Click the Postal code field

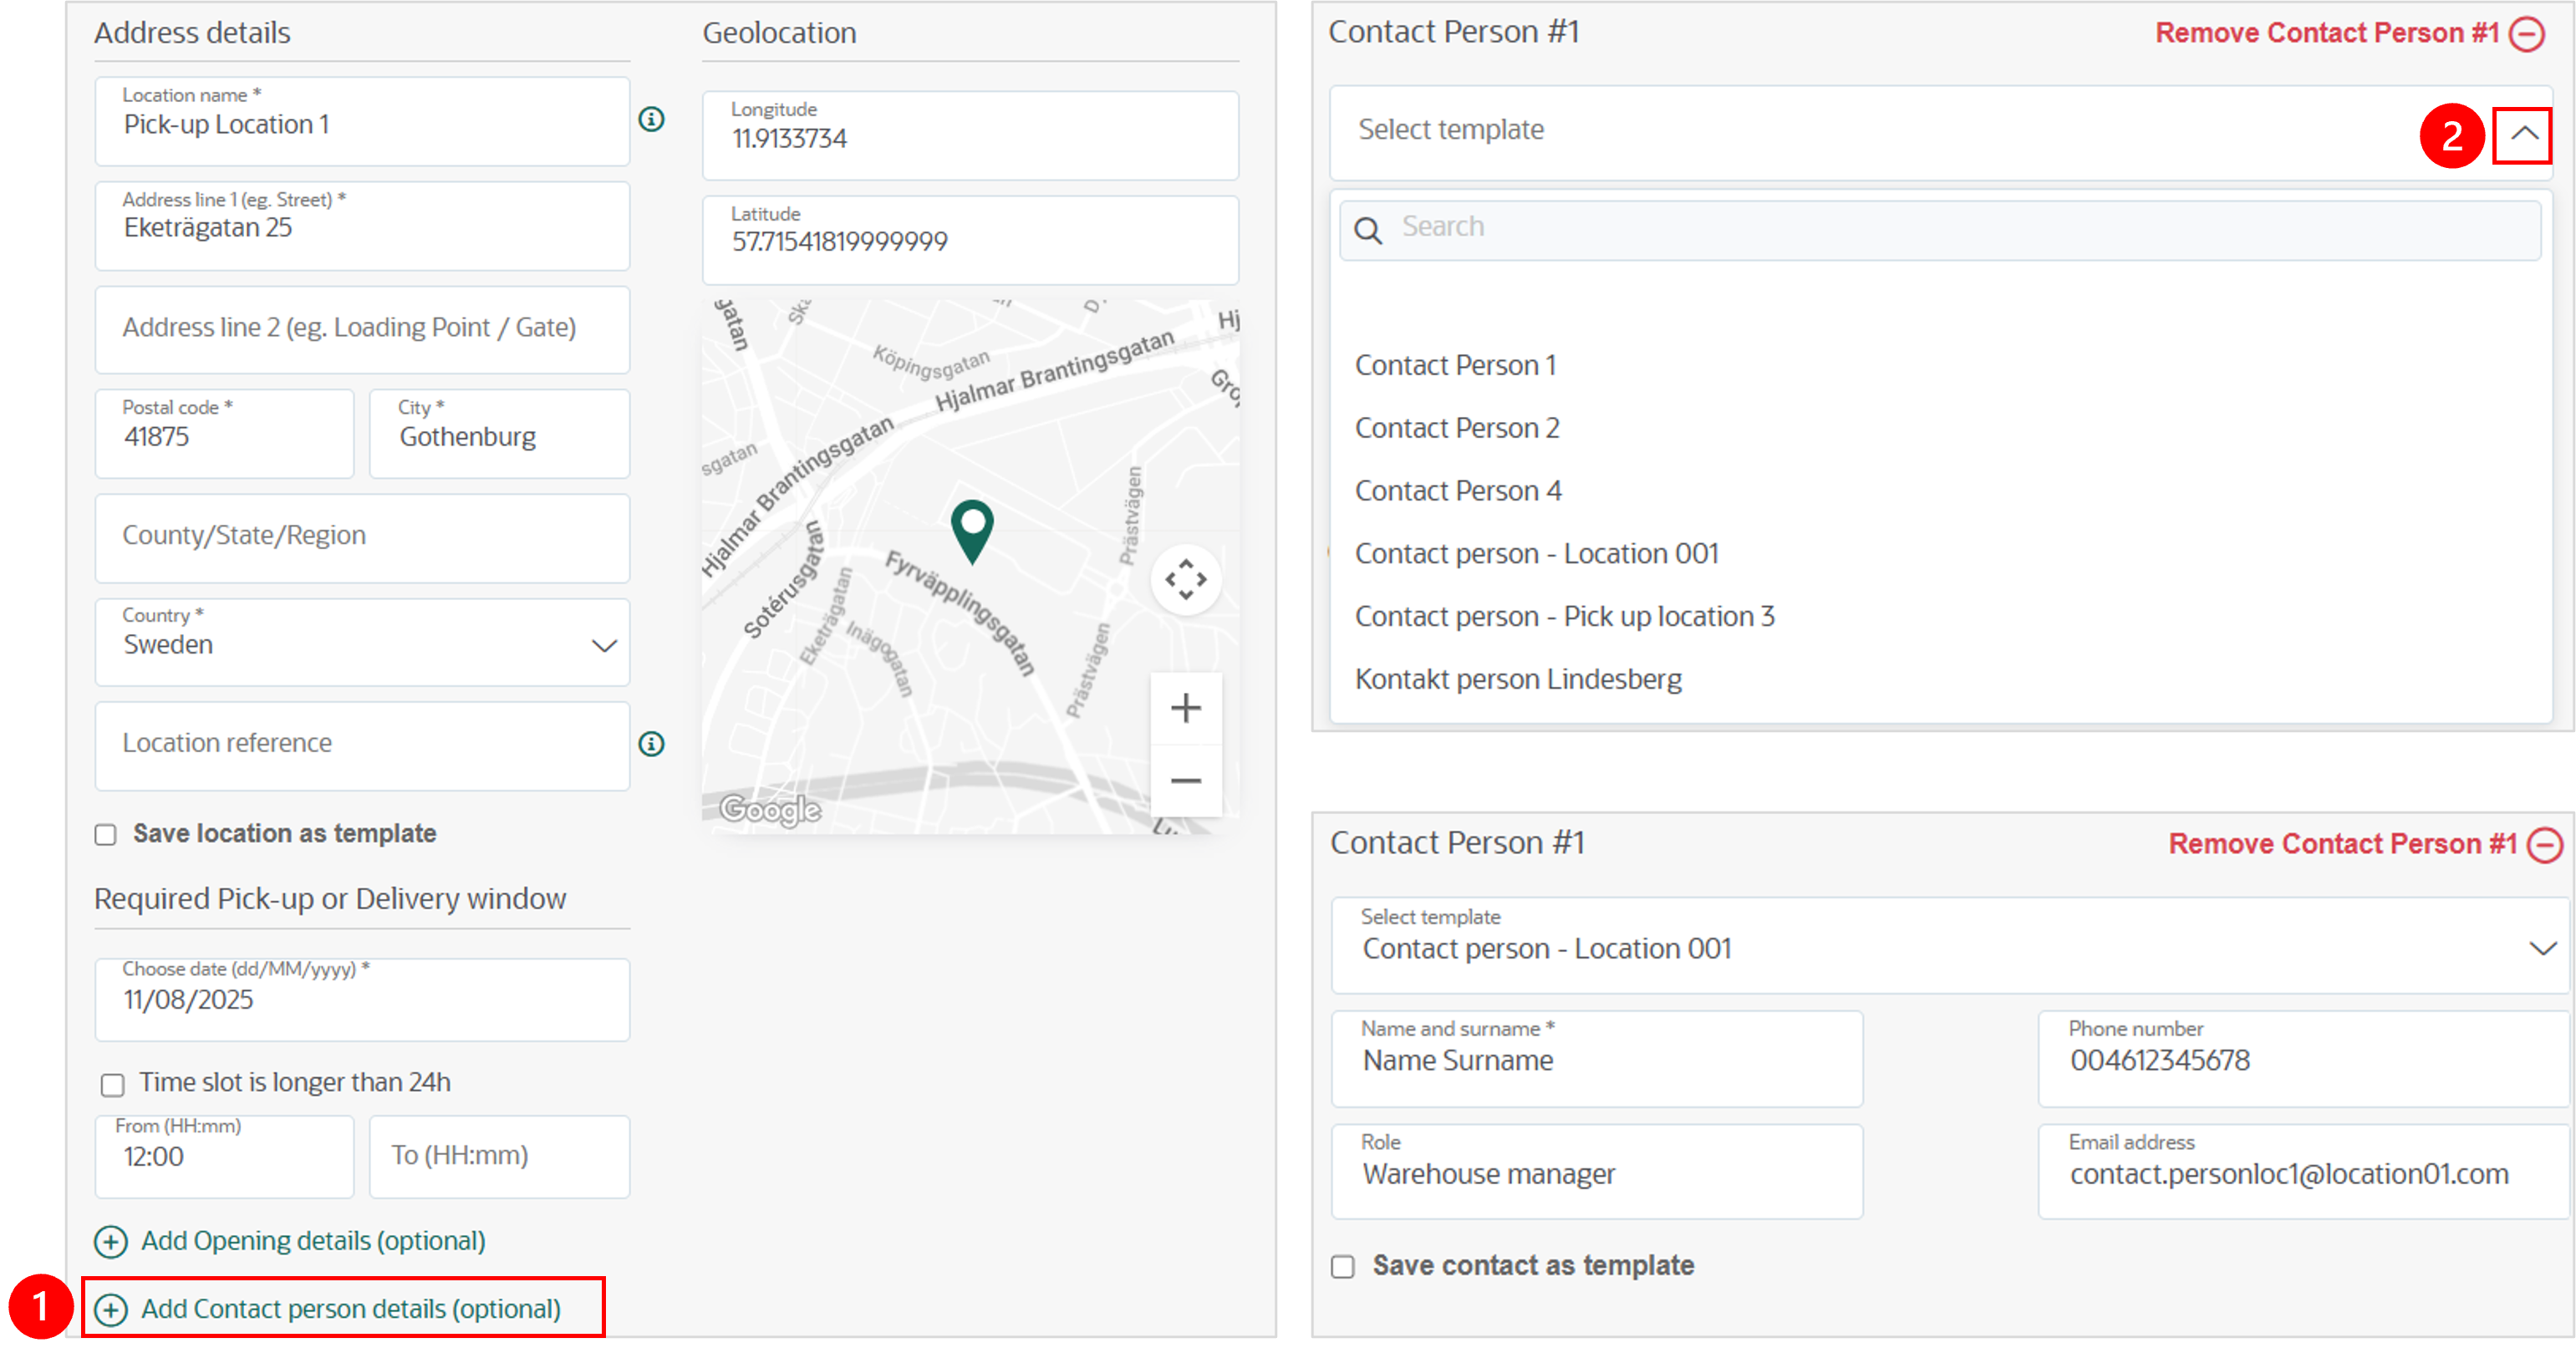(x=224, y=434)
